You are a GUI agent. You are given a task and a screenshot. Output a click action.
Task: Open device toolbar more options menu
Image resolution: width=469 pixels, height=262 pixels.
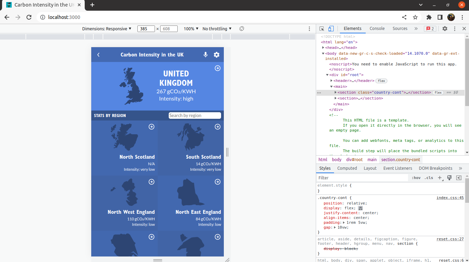point(309,29)
